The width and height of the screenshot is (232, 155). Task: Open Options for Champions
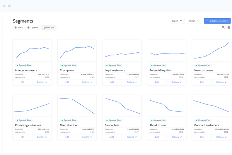(x=87, y=82)
